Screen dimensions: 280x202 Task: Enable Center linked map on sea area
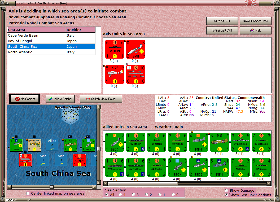28,194
